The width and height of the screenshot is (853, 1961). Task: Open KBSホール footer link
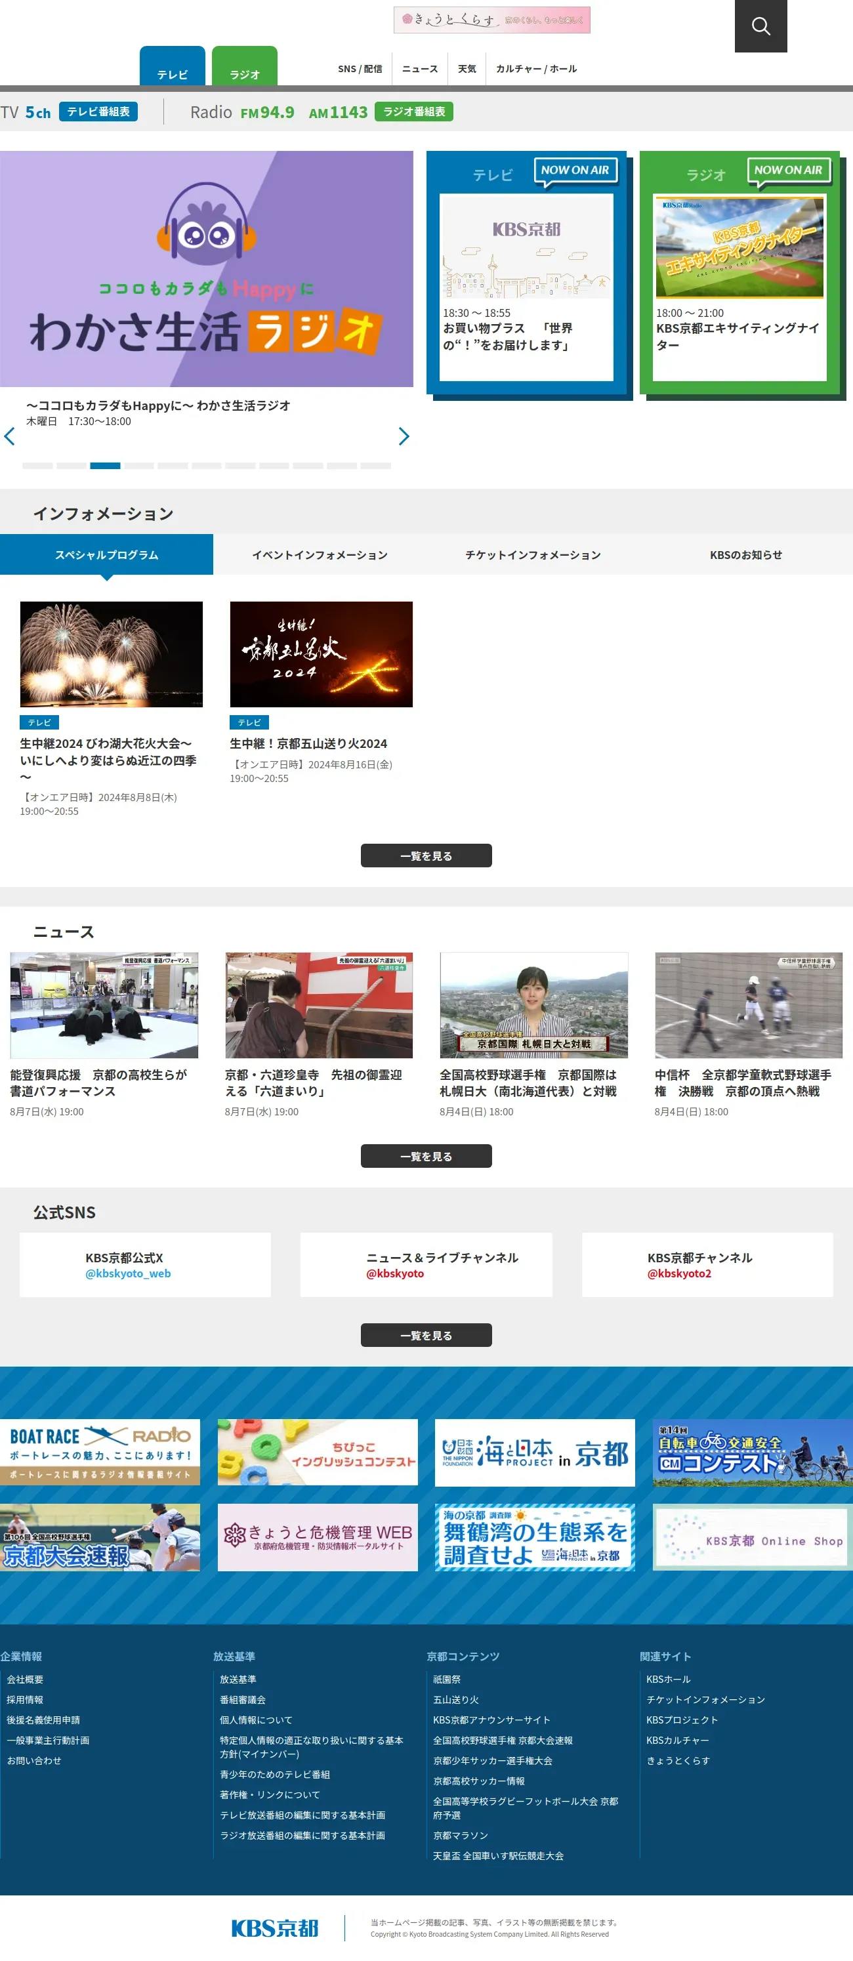tap(669, 1680)
